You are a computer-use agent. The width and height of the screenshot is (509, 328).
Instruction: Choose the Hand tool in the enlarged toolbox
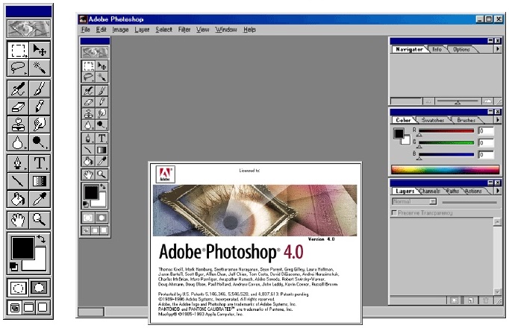pyautogui.click(x=18, y=220)
